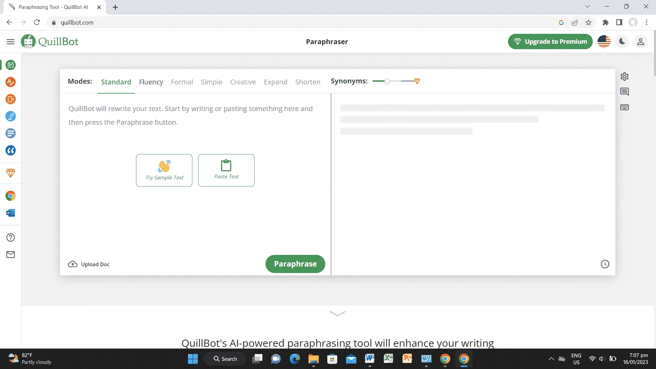Switch to Creative mode
This screenshot has width=656, height=369.
coord(243,82)
